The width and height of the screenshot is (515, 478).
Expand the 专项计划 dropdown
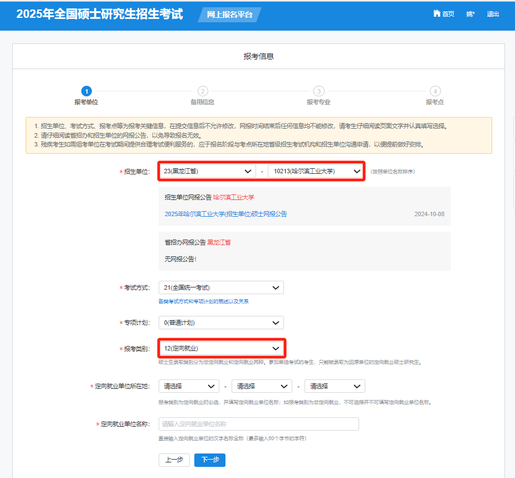(x=221, y=323)
